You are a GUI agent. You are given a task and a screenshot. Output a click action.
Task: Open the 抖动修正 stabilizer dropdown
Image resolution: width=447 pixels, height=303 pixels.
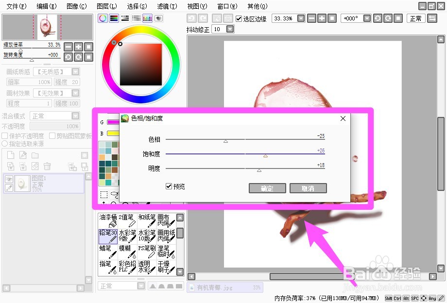tap(230, 29)
